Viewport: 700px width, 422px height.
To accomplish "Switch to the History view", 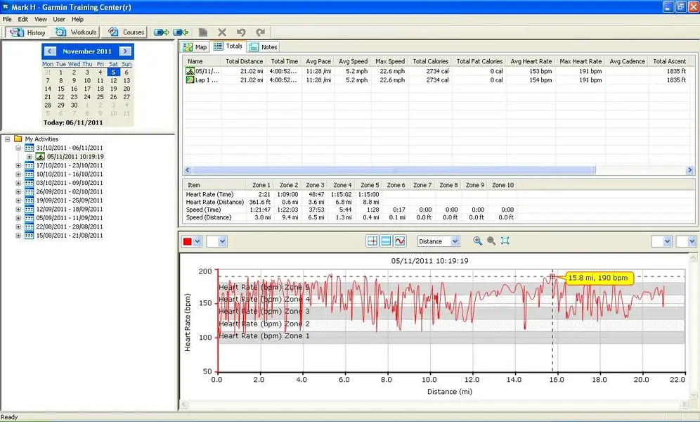I will pos(27,32).
